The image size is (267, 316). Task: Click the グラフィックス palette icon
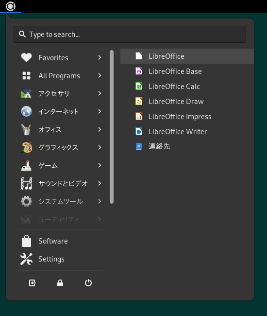tap(26, 147)
